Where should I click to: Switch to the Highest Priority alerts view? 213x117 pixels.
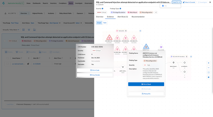(x=37, y=13)
